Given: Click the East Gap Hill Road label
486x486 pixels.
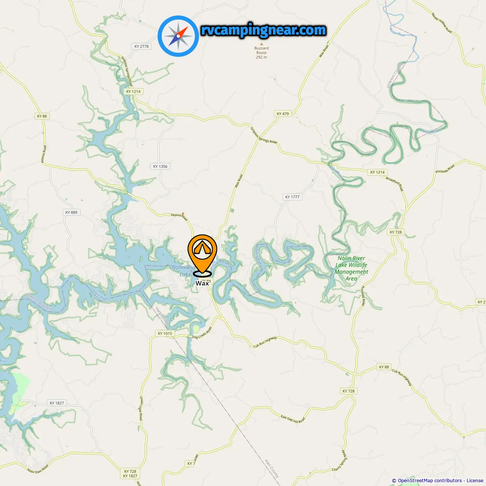Looking at the screenshot, I should [x=293, y=419].
